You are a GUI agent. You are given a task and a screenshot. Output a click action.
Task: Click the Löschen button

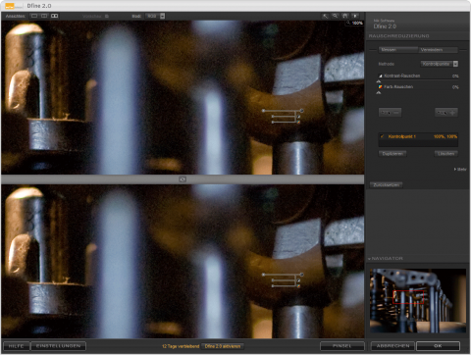click(x=446, y=154)
